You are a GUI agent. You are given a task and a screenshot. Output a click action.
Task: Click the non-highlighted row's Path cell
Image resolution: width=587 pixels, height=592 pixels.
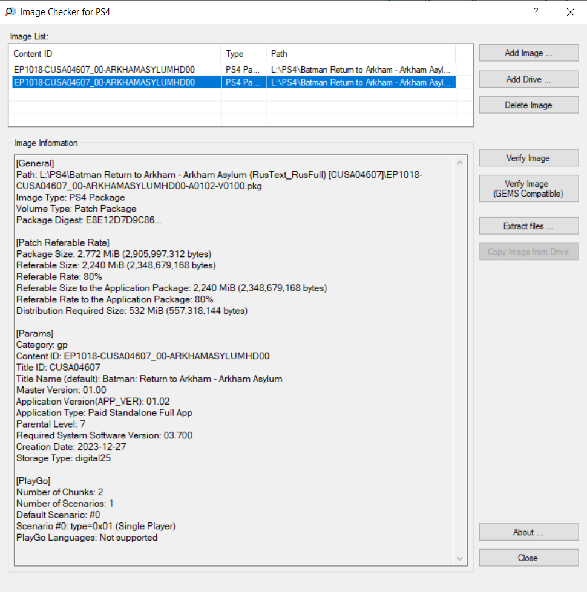coord(361,70)
